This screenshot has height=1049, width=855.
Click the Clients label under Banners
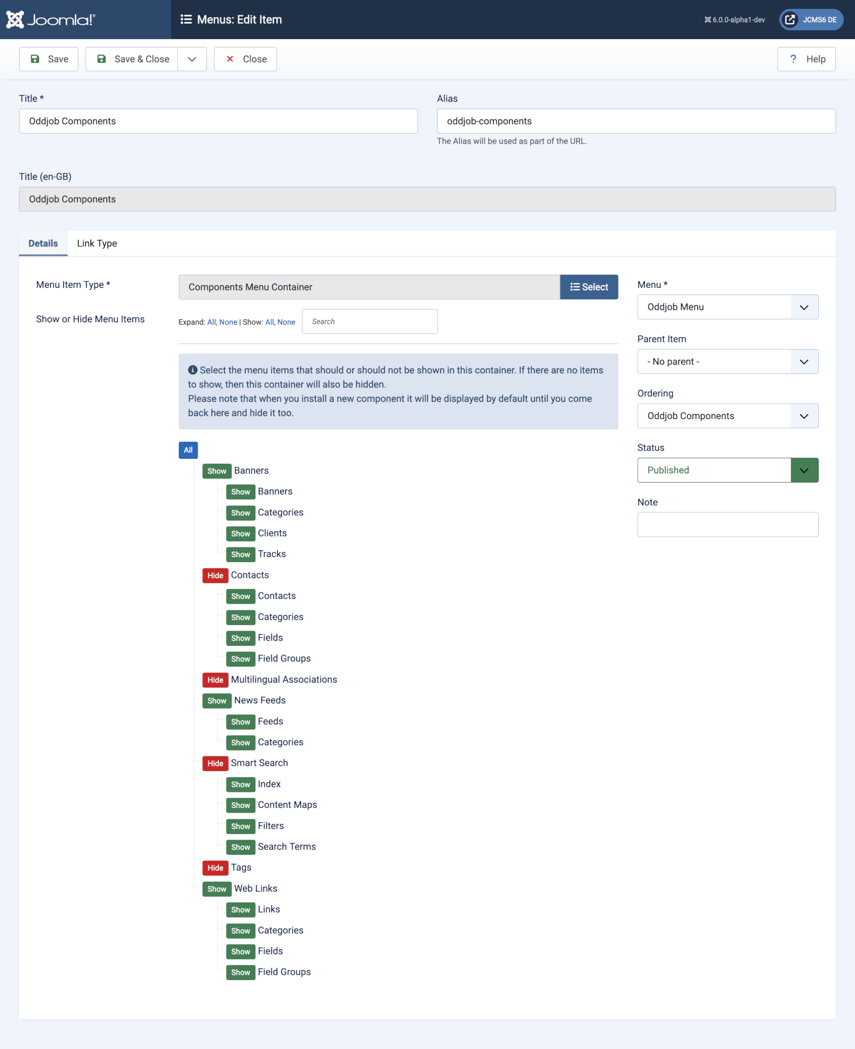pos(273,533)
